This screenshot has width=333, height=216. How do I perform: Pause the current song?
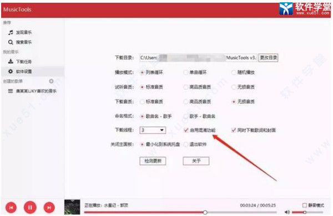click(x=30, y=207)
